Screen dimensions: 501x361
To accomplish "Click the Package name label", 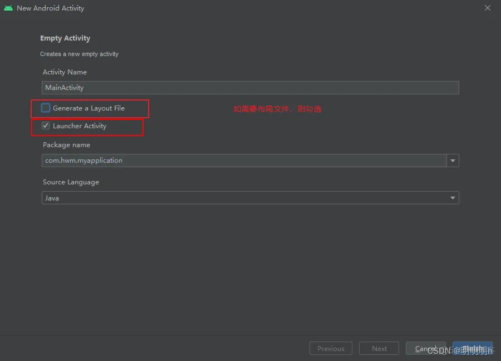I will (x=66, y=145).
